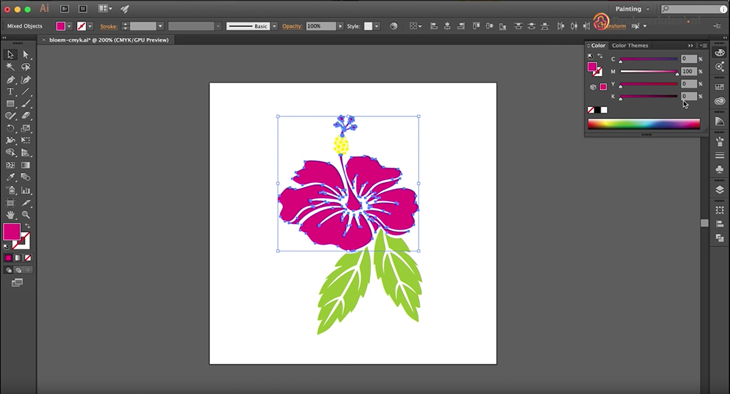This screenshot has height=394, width=730.
Task: Click the Rectangle tool
Action: coord(10,104)
